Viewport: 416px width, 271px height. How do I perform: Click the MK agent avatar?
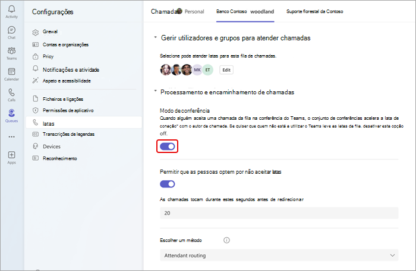pyautogui.click(x=197, y=70)
